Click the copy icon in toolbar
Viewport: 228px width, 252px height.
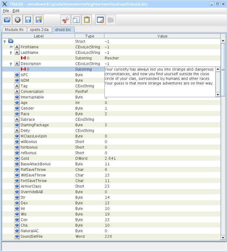tap(76, 20)
